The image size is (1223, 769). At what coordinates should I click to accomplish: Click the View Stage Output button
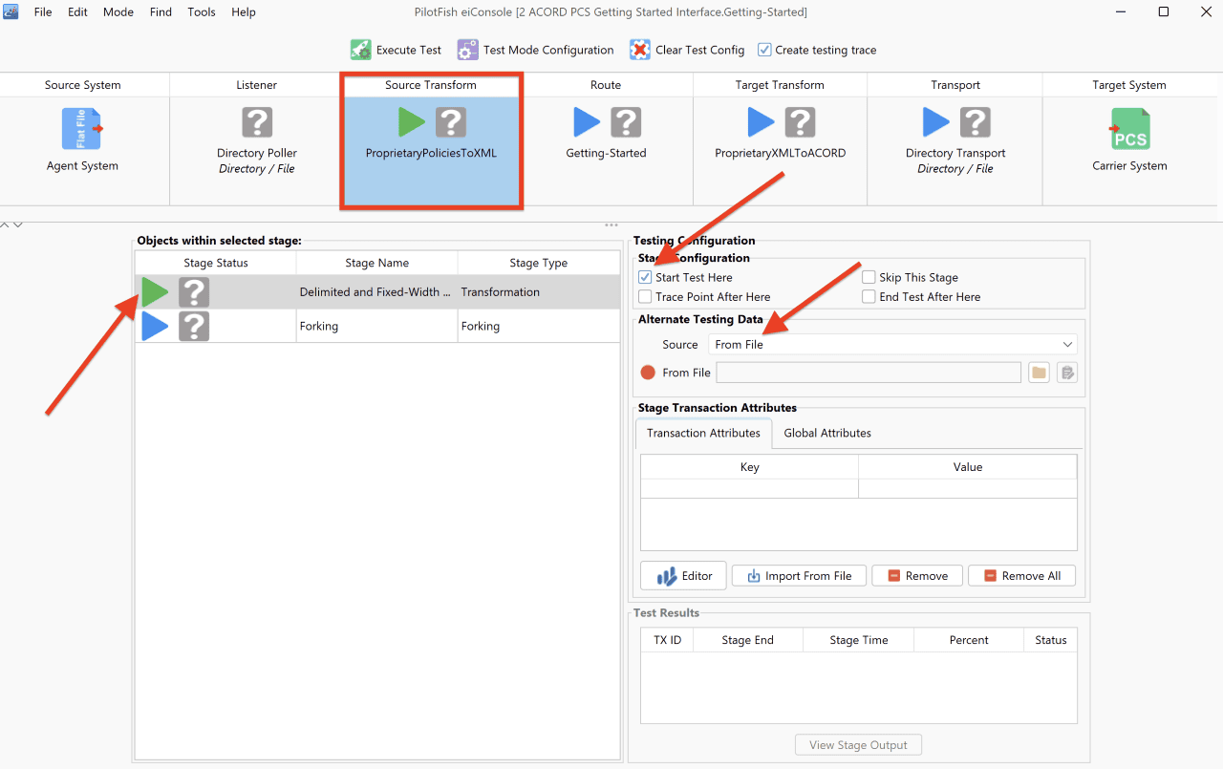tap(859, 745)
